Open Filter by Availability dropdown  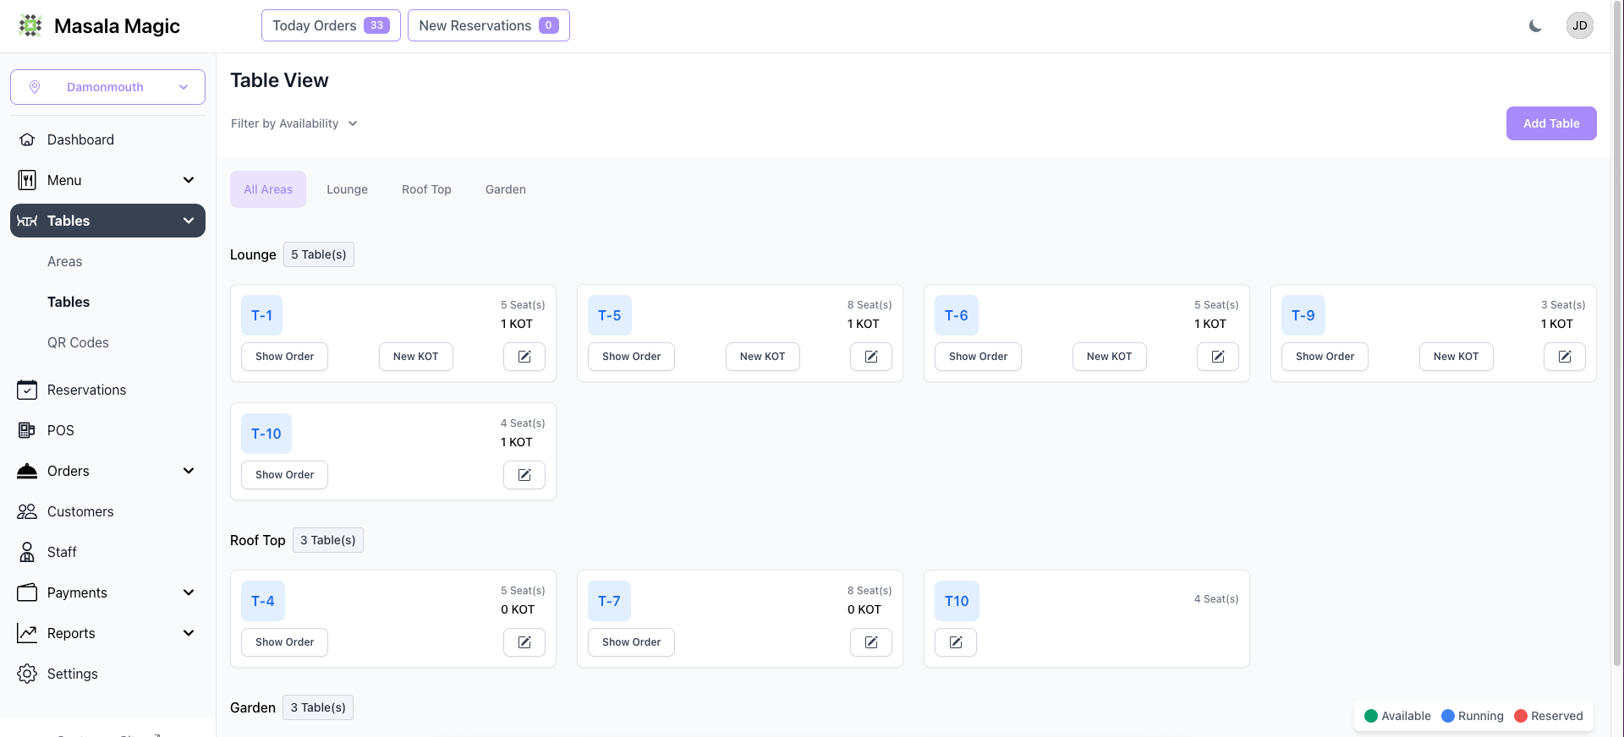tap(294, 123)
